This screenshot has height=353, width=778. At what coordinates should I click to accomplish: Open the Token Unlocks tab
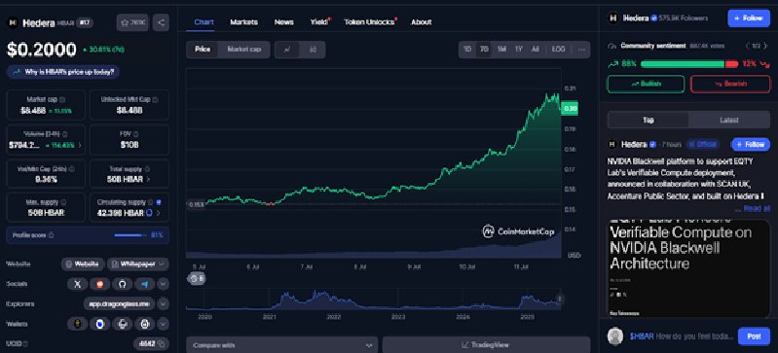369,22
